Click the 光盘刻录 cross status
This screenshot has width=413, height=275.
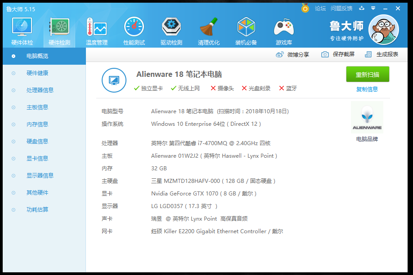tap(256, 89)
